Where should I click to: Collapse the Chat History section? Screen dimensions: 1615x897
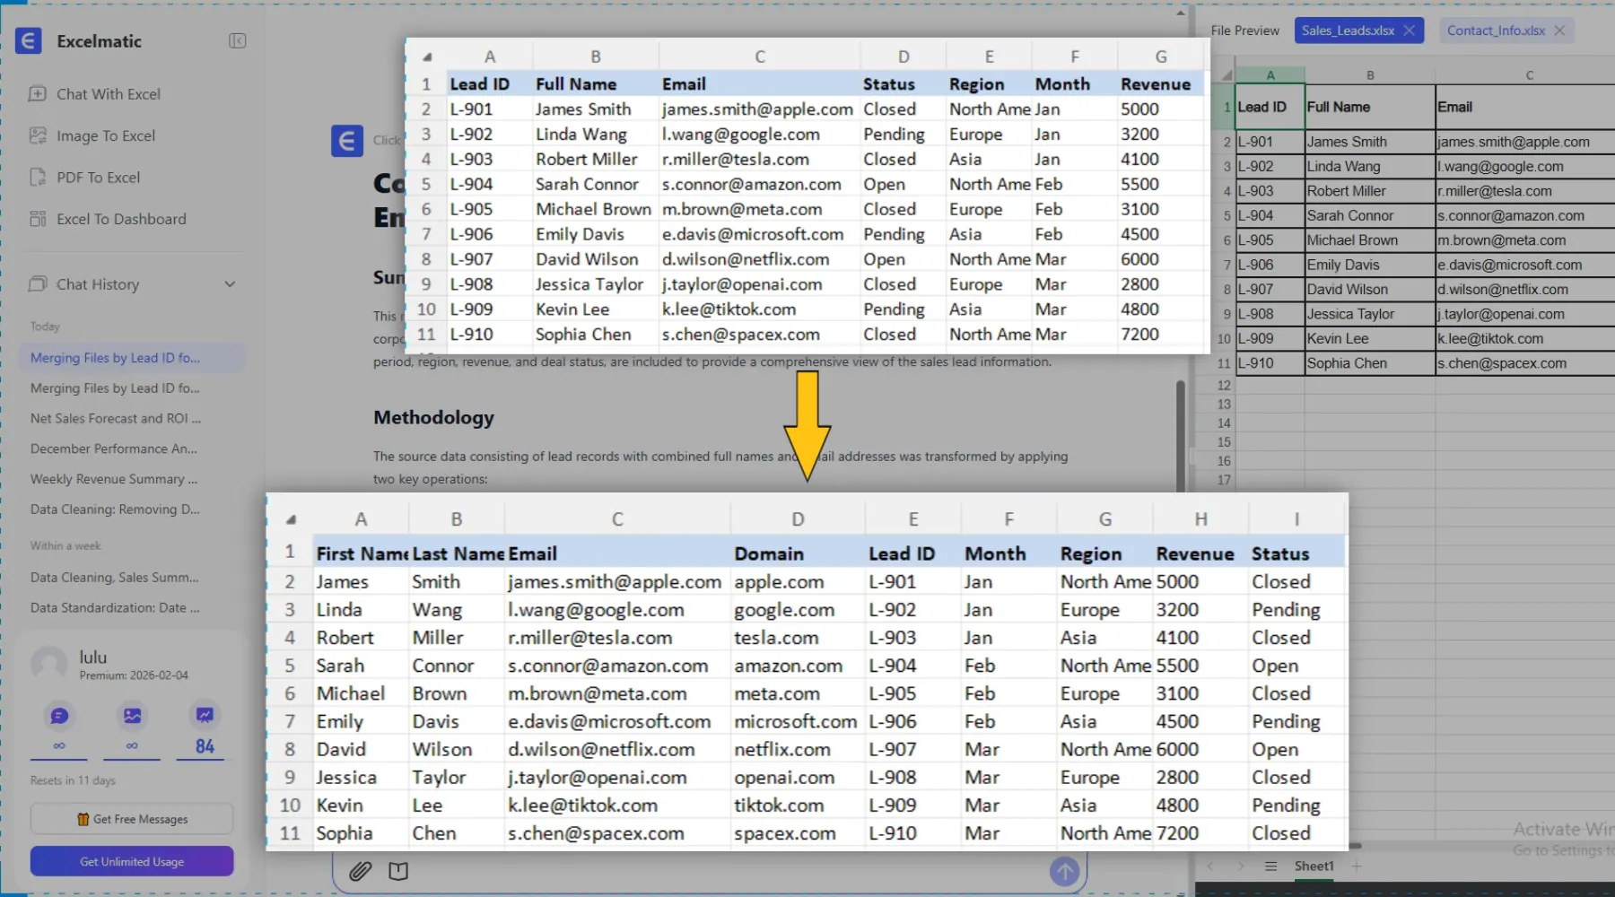[230, 284]
